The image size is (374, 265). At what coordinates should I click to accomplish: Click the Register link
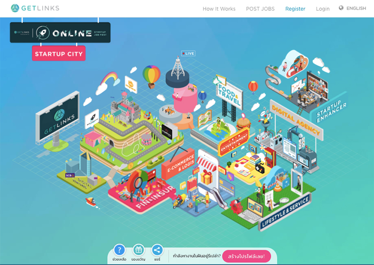(x=295, y=9)
